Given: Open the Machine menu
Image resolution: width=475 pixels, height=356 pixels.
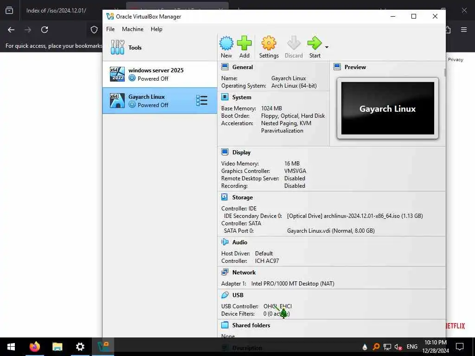Looking at the screenshot, I should [133, 29].
